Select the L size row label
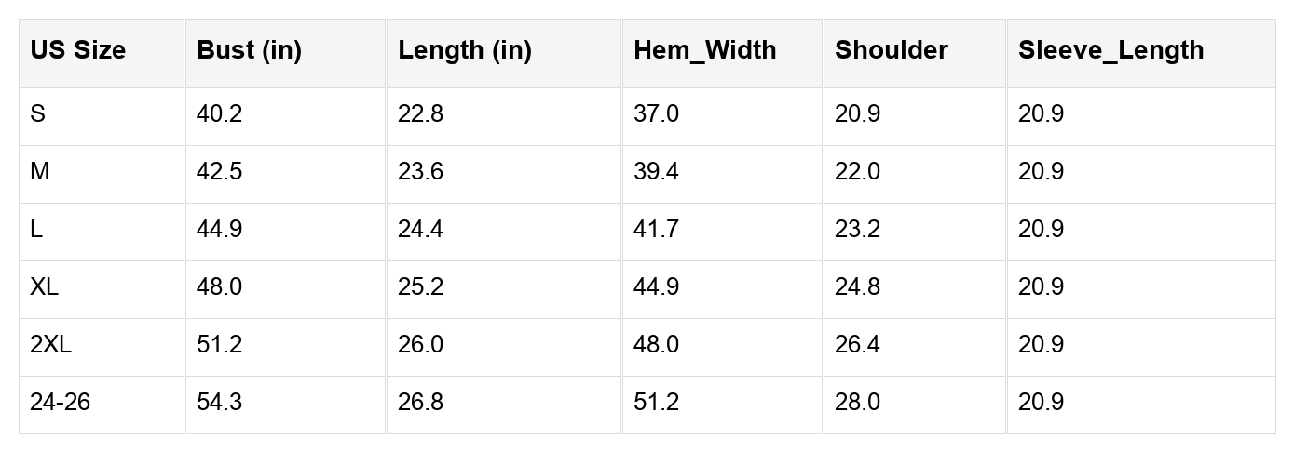Image resolution: width=1294 pixels, height=452 pixels. point(36,230)
